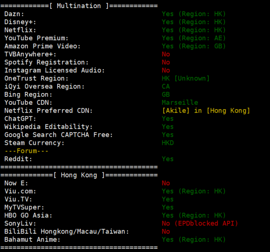Click the YouTube Premium region AE result

pos(194,38)
